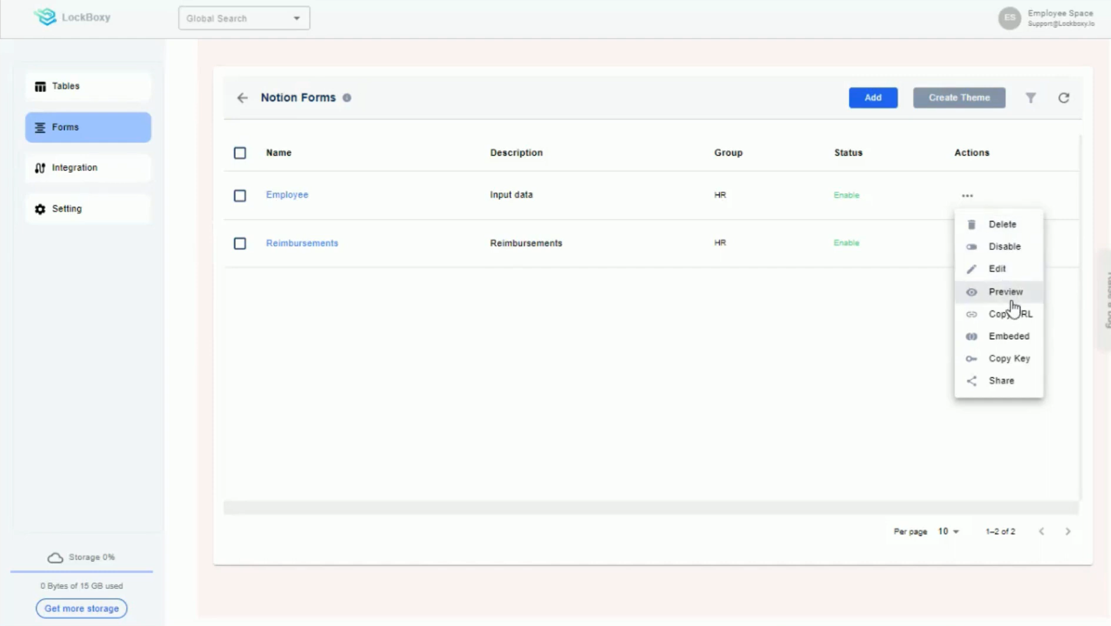The image size is (1111, 626).
Task: Choose Share from the actions menu
Action: pos(999,381)
